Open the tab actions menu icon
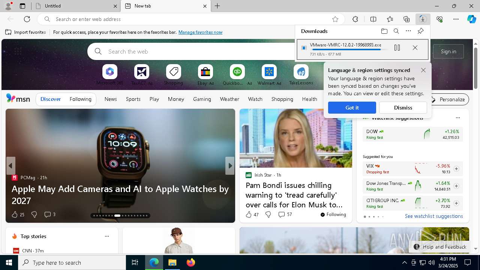The width and height of the screenshot is (480, 270). 22,6
